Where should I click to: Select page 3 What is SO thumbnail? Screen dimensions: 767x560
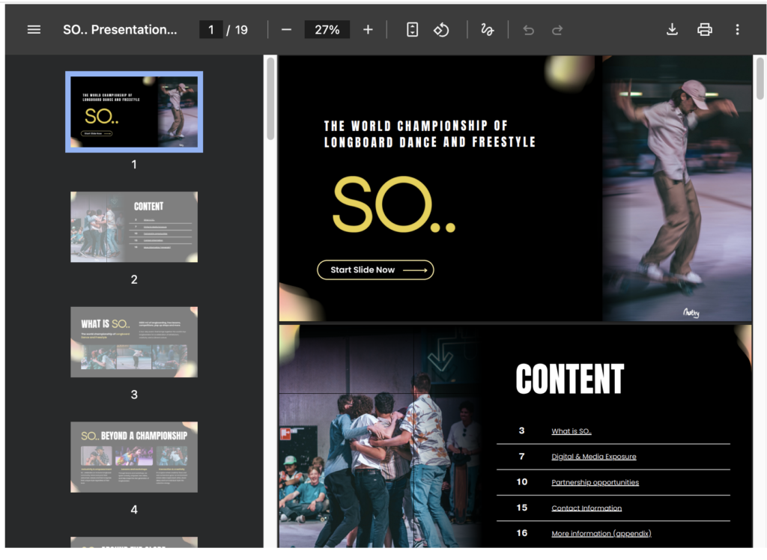[134, 341]
